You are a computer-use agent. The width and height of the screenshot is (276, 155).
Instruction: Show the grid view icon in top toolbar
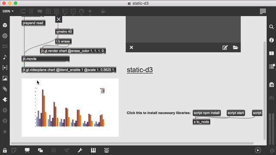[x=263, y=11]
